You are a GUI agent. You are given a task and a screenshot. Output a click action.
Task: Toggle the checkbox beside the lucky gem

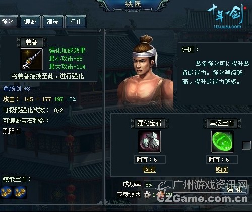(246, 145)
